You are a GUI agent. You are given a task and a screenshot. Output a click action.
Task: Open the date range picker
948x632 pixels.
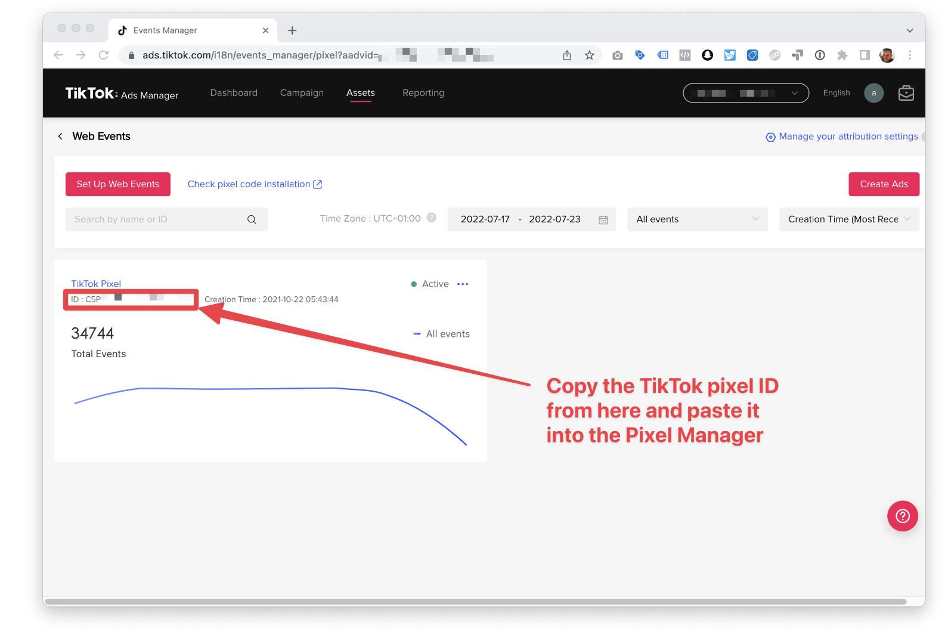[531, 219]
